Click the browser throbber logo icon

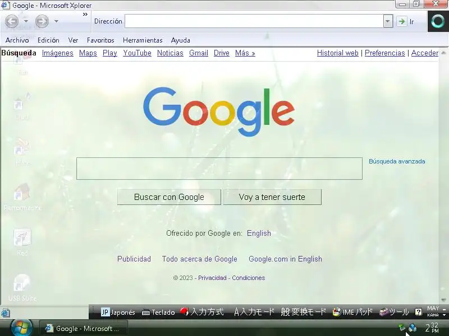click(x=438, y=21)
